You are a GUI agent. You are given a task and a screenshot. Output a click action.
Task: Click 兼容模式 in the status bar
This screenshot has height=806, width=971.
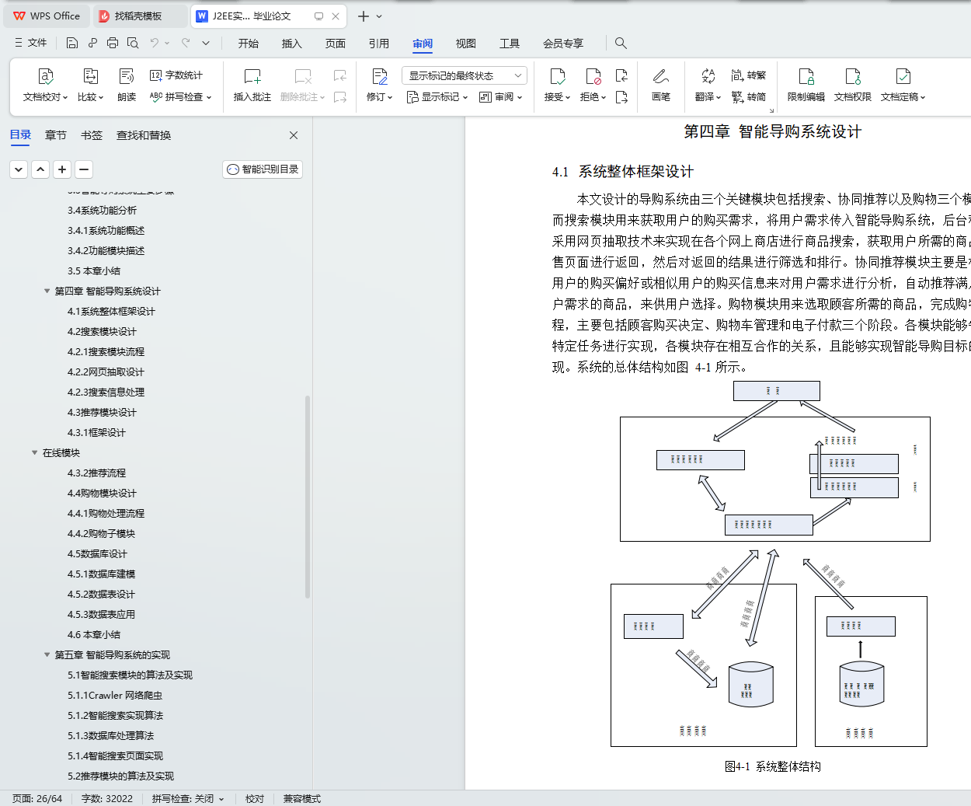click(x=302, y=798)
